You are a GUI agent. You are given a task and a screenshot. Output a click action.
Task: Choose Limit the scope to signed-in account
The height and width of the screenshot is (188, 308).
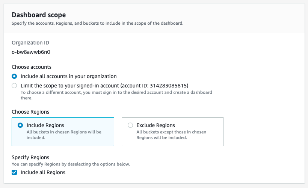pos(14,86)
